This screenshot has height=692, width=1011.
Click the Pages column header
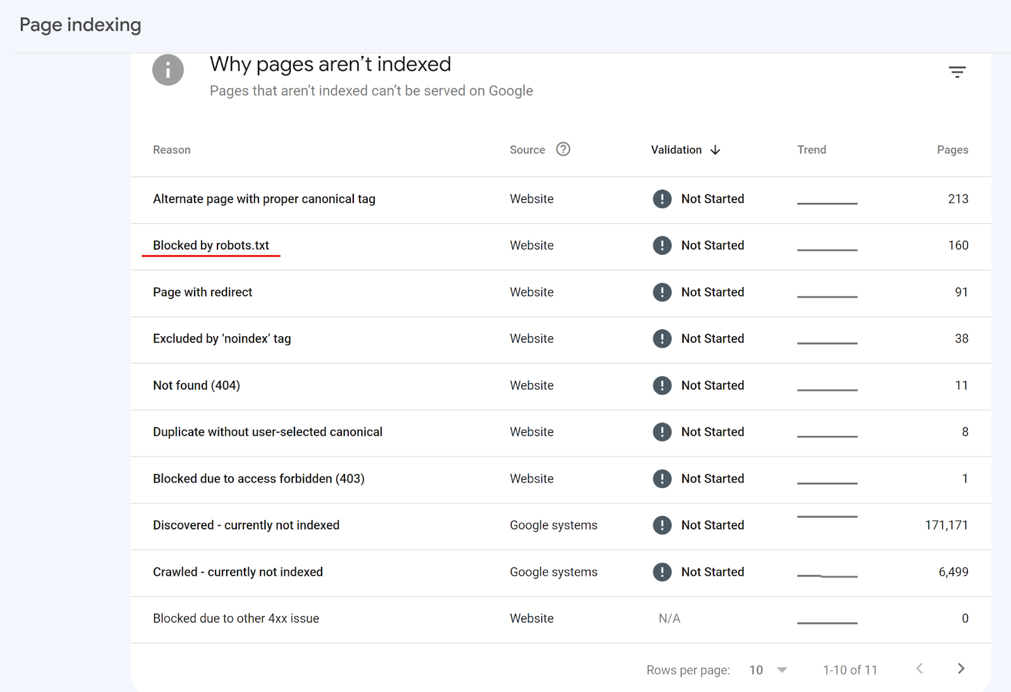coord(952,150)
